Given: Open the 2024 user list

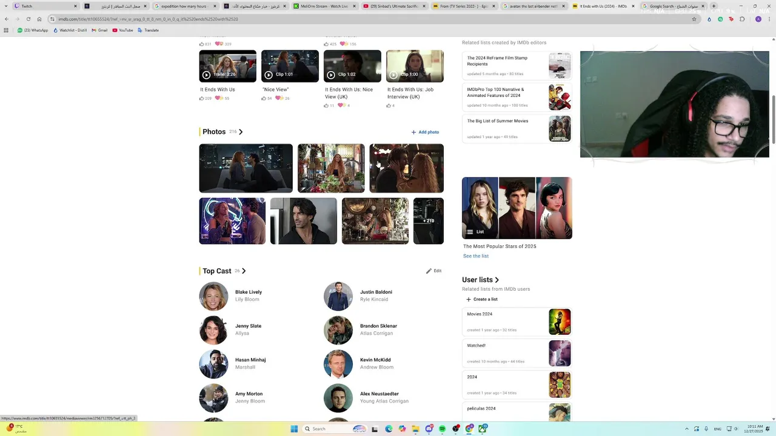Looking at the screenshot, I should click(x=517, y=385).
